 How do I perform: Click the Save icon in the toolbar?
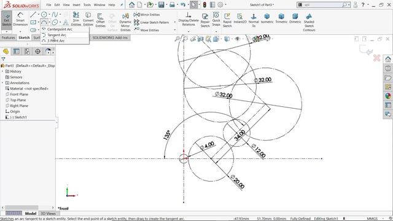[x=161, y=4]
